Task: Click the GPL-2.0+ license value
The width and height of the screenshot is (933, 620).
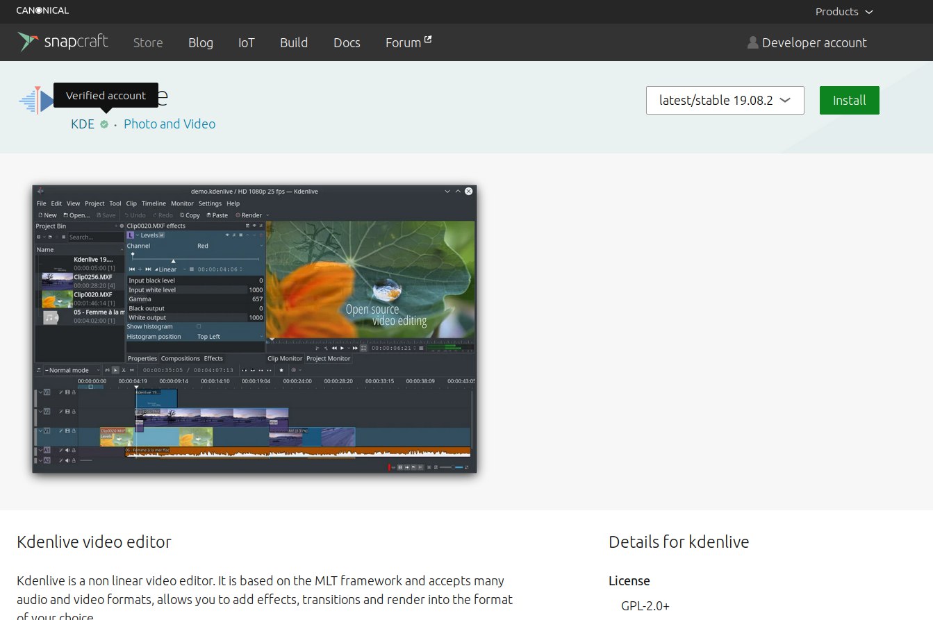Action: pos(645,606)
